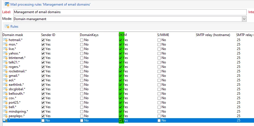This screenshot has height=126, width=254.
Task: Select the talk21.* rule row icon
Action: 5,62
